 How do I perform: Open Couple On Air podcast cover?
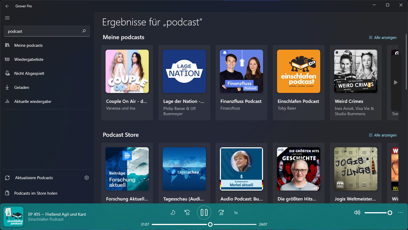[x=127, y=71]
